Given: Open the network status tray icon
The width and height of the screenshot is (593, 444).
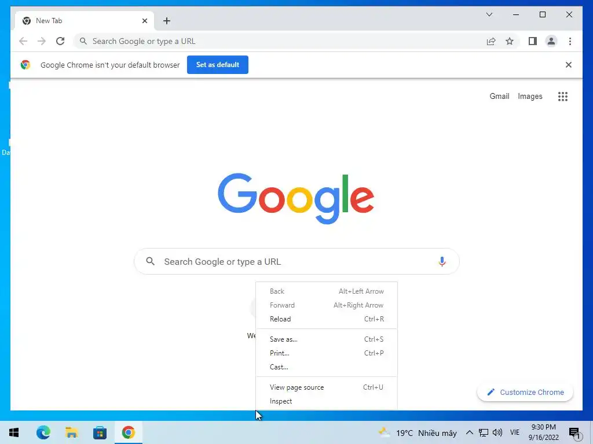Looking at the screenshot, I should pos(483,432).
